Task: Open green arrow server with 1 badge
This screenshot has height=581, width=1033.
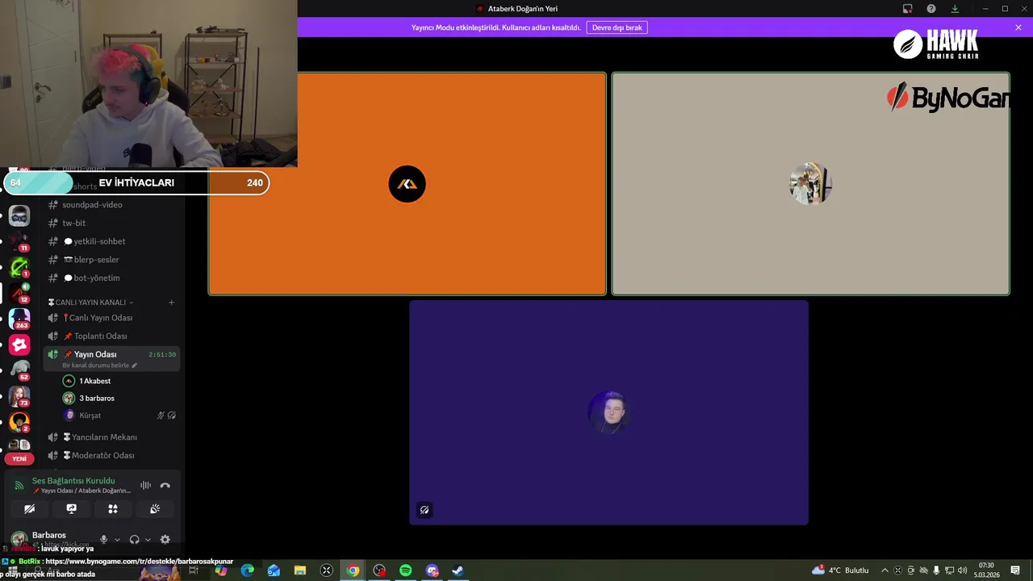Action: point(19,266)
